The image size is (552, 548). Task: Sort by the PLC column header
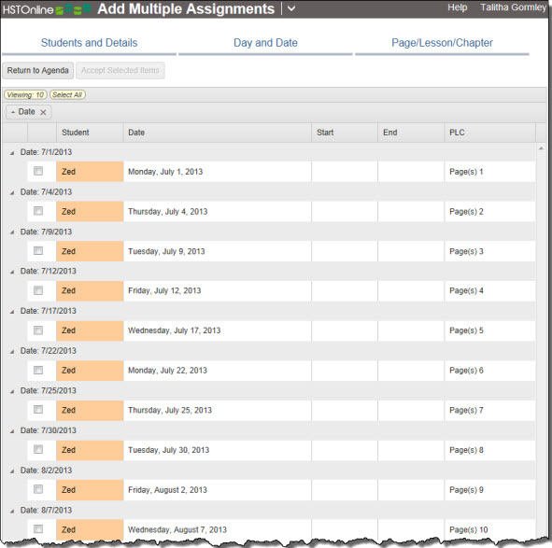(489, 133)
